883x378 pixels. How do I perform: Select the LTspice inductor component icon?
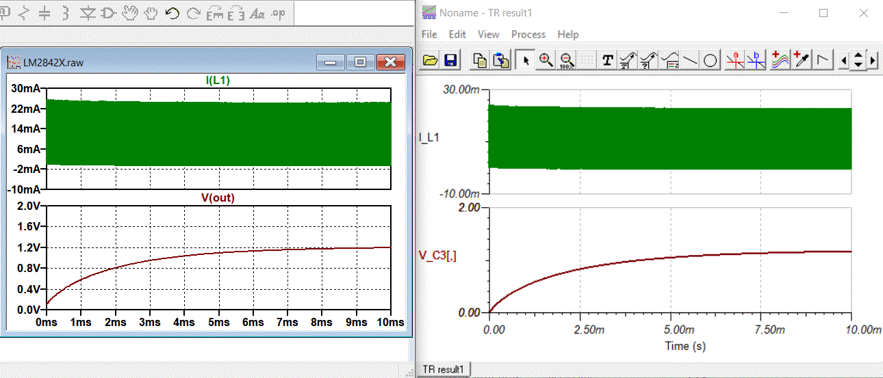[66, 13]
